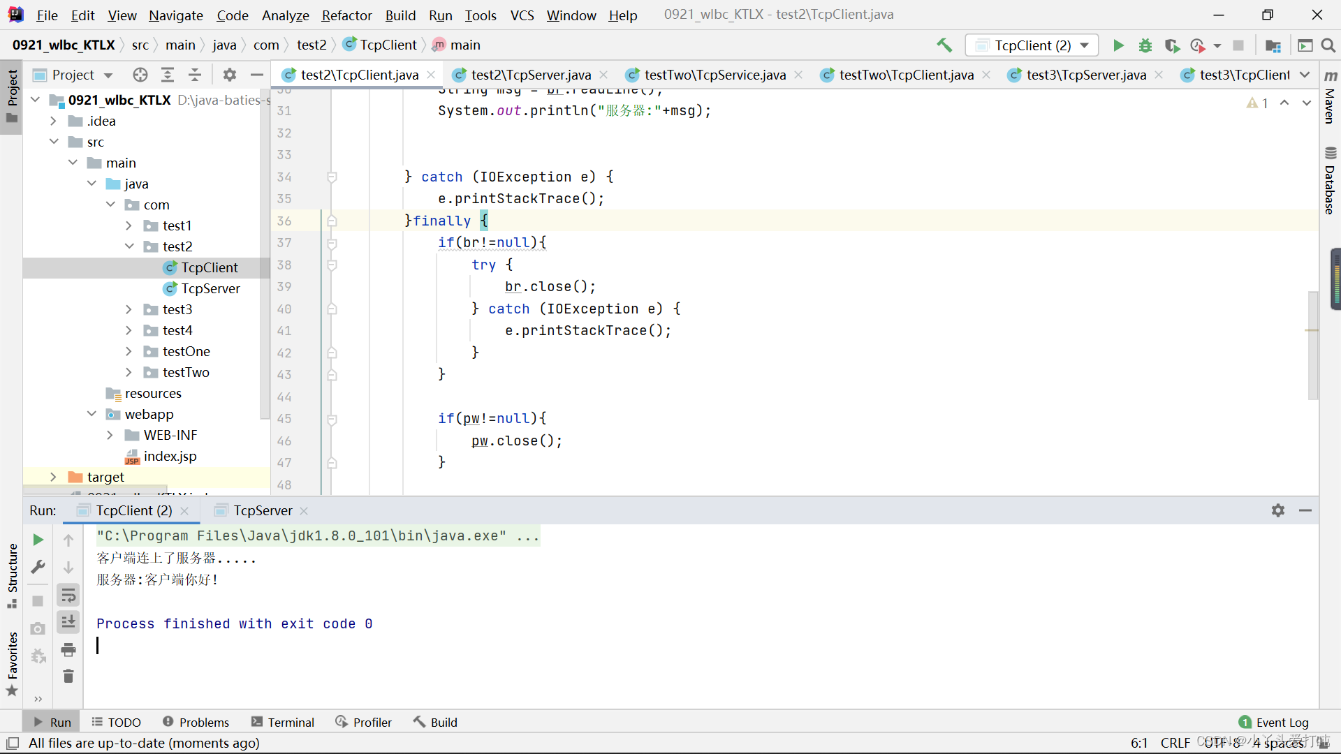Collapse the test2 package
1341x754 pixels.
tap(129, 246)
